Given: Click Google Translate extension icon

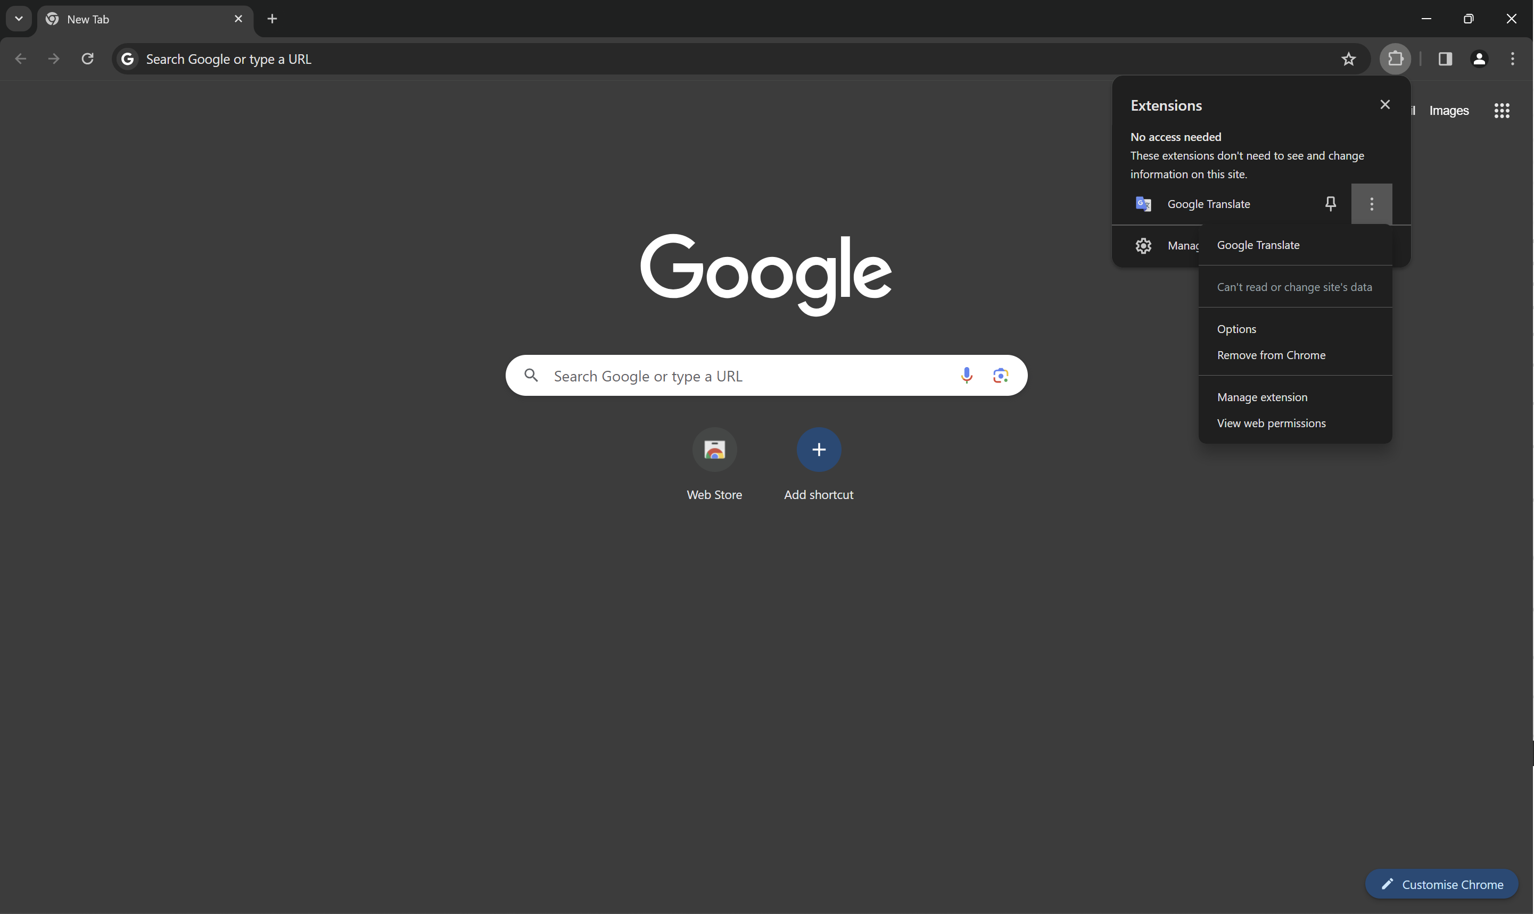Looking at the screenshot, I should (1143, 204).
